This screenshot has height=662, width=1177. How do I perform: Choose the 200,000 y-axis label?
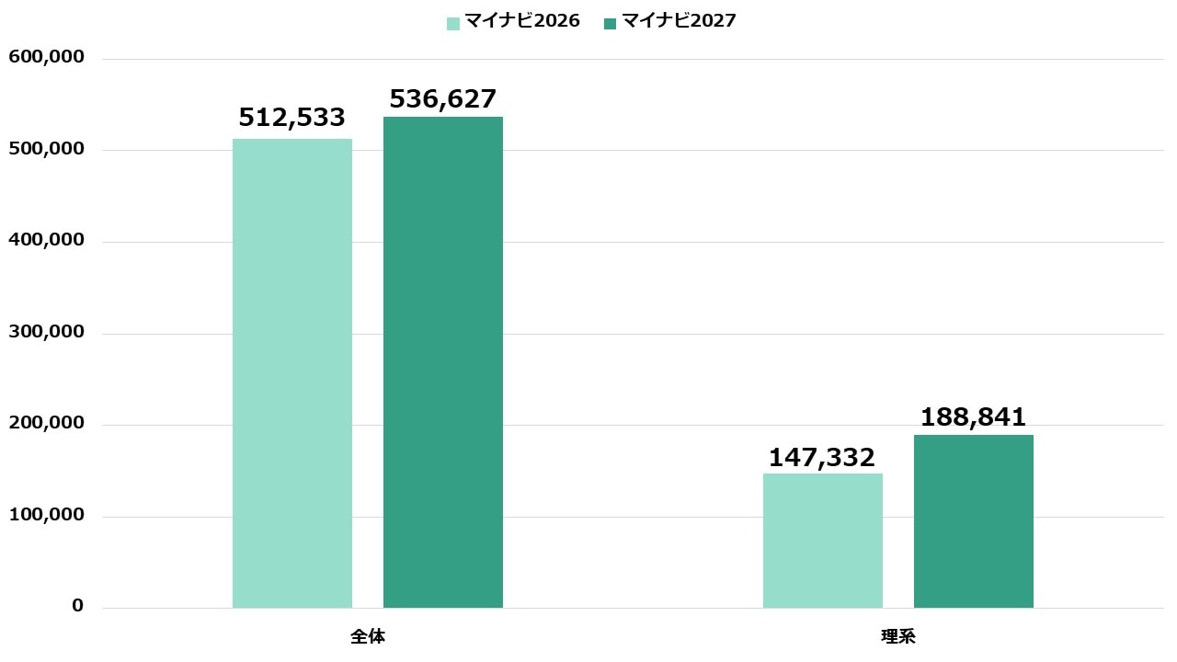click(46, 423)
